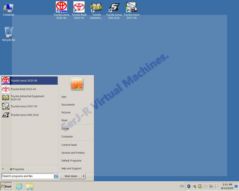239x191 pixels.
Task: Click the Action Center flag icon
Action: click(217, 186)
